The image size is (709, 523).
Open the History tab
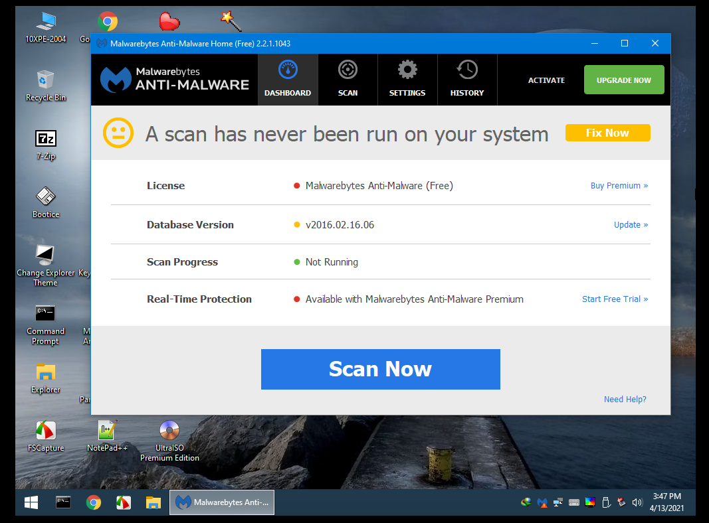click(467, 80)
